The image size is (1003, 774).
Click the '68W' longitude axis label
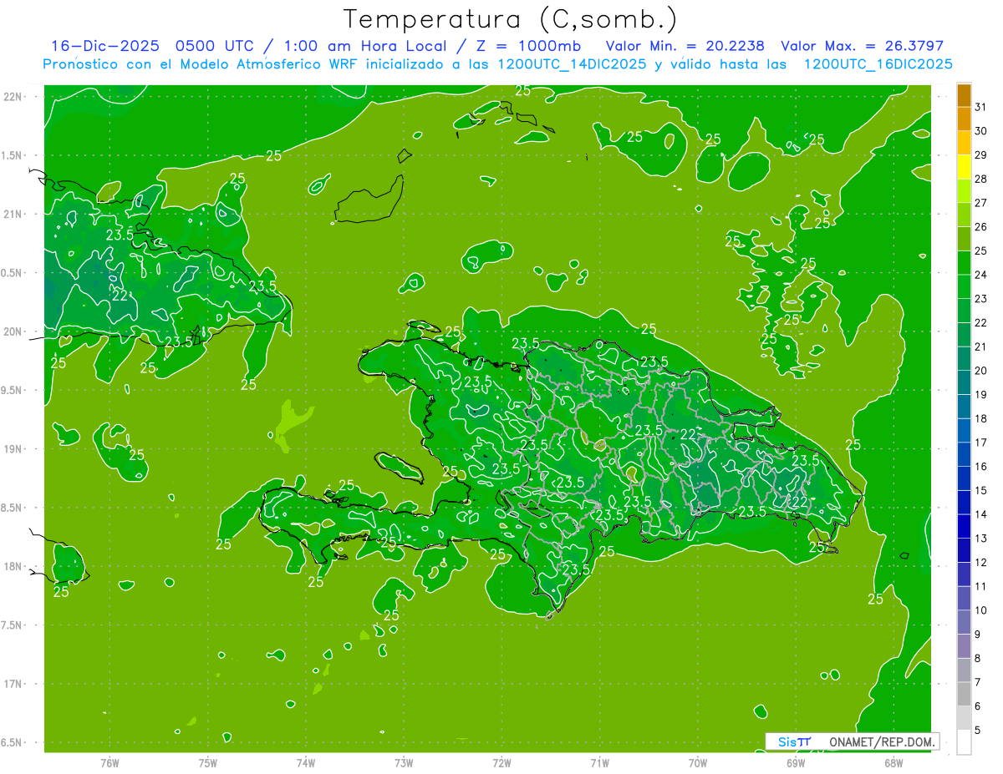894,763
